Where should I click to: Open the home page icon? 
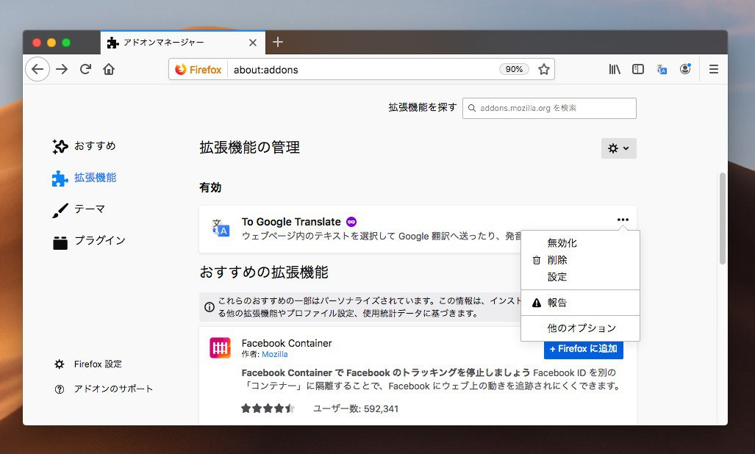pos(109,69)
